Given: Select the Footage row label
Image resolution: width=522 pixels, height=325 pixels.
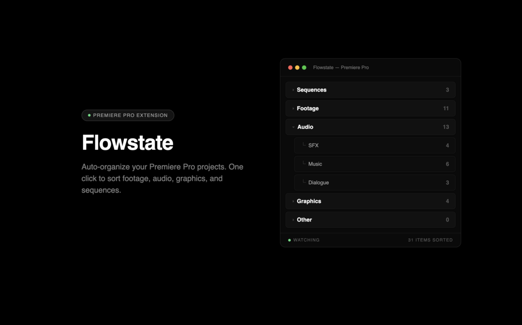Looking at the screenshot, I should coord(307,108).
